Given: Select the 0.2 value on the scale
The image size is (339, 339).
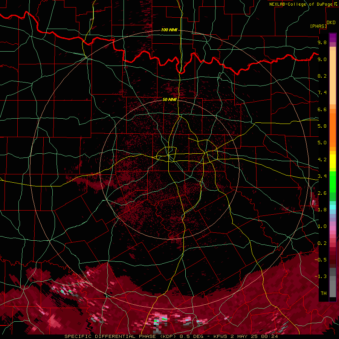Looking at the screenshot, I should pyautogui.click(x=322, y=243).
